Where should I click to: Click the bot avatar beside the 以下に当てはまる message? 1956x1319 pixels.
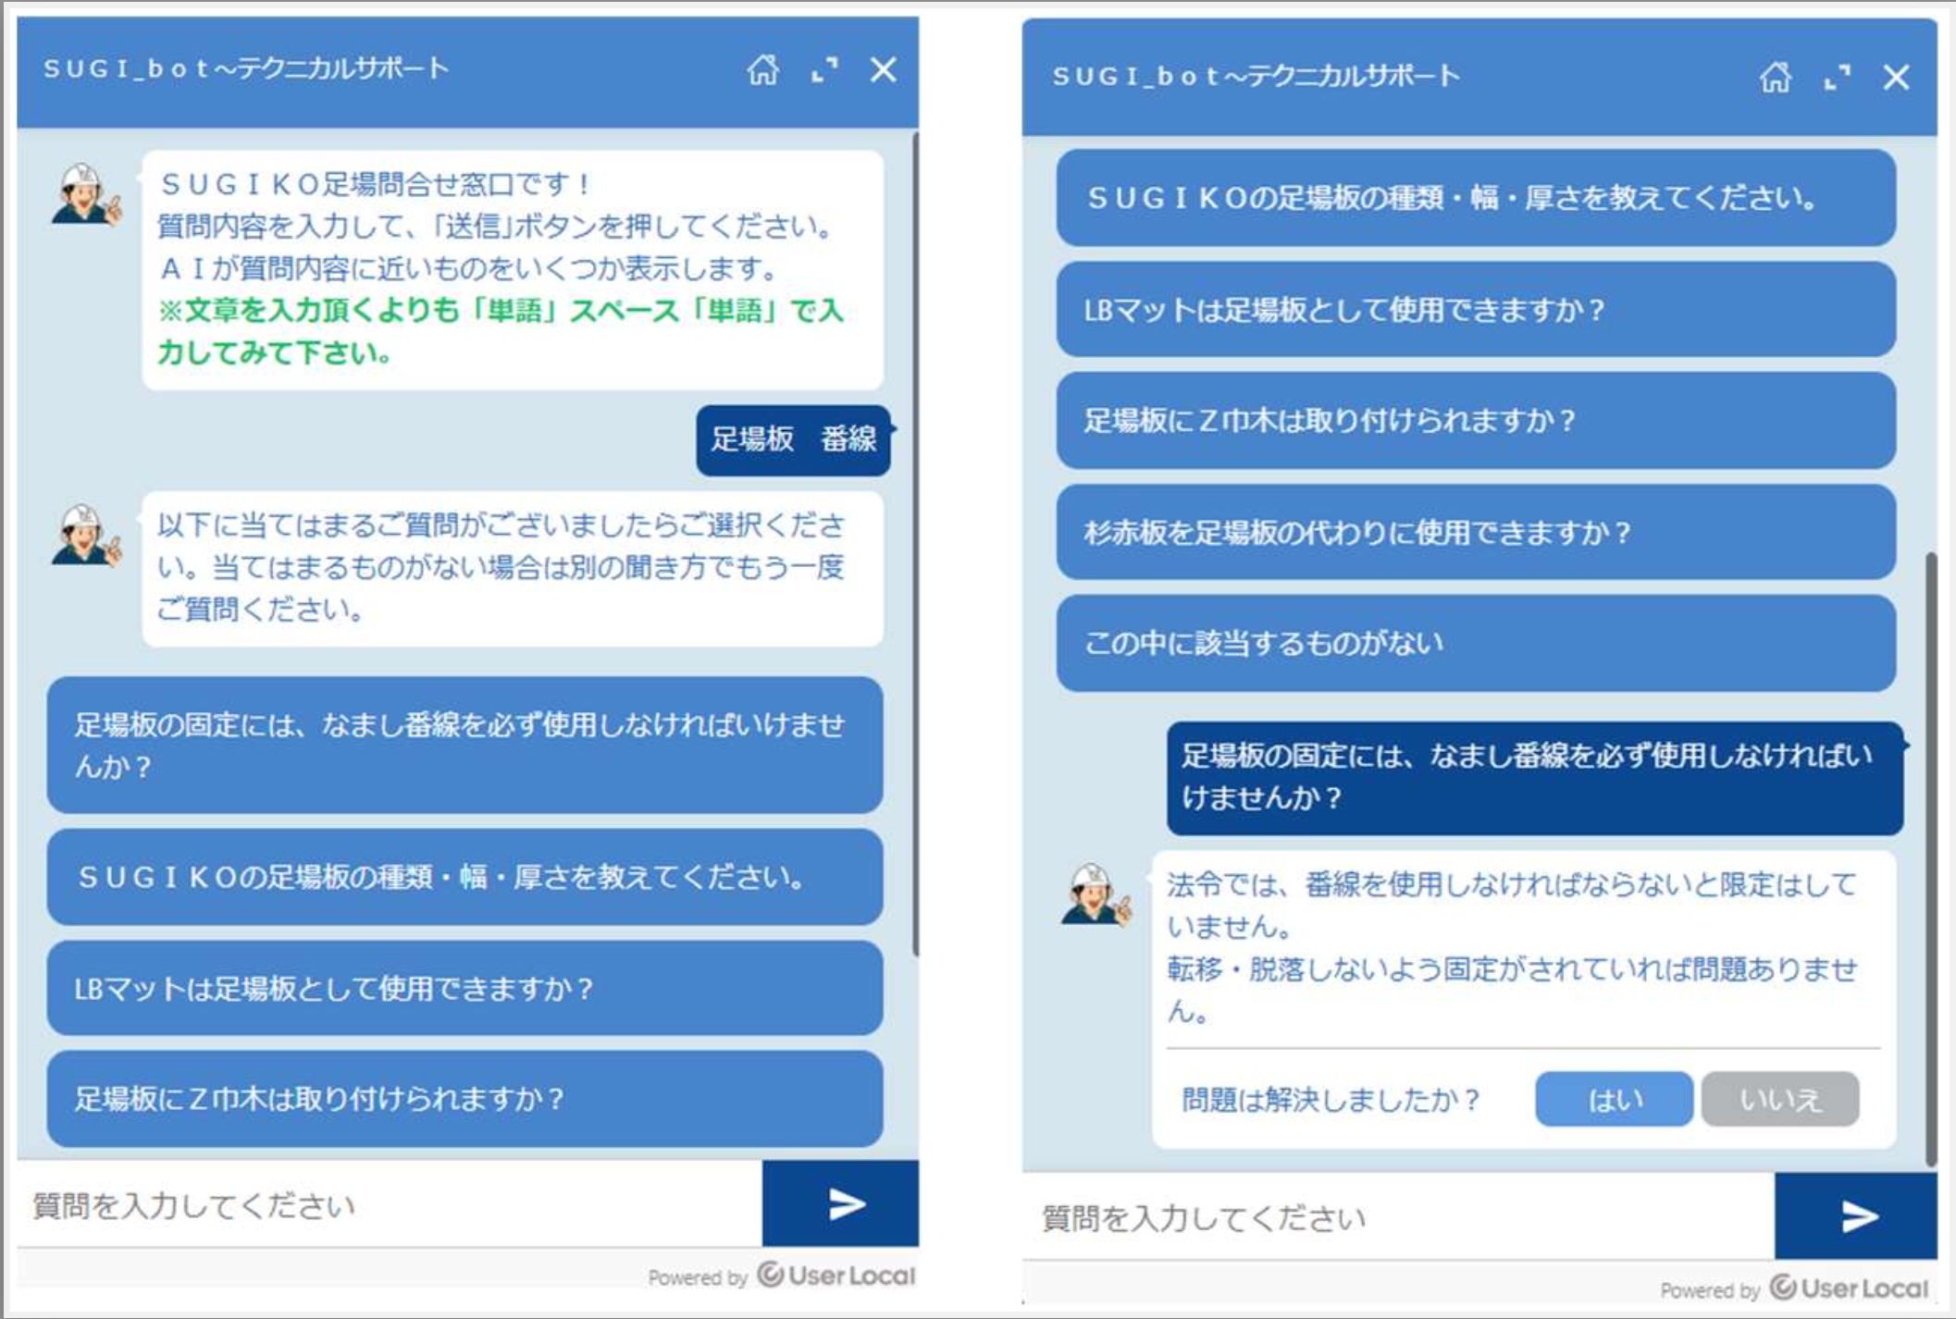(85, 535)
